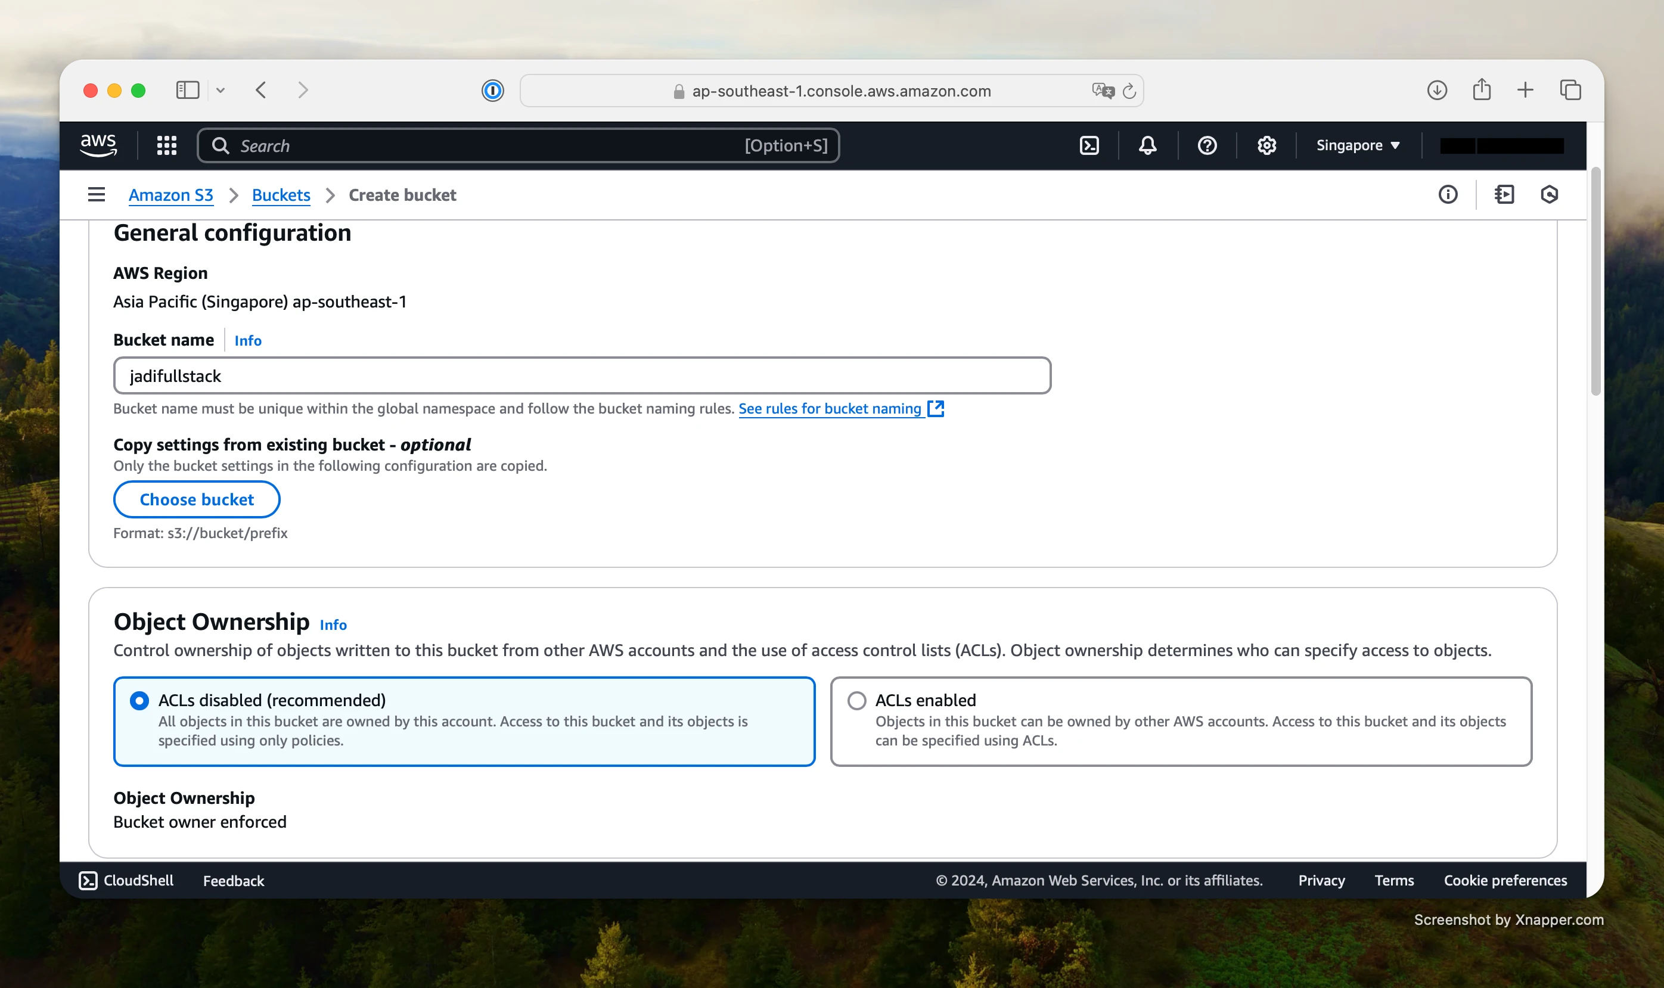Open CloudShell from the top navigation bar
The width and height of the screenshot is (1664, 988).
point(1089,145)
